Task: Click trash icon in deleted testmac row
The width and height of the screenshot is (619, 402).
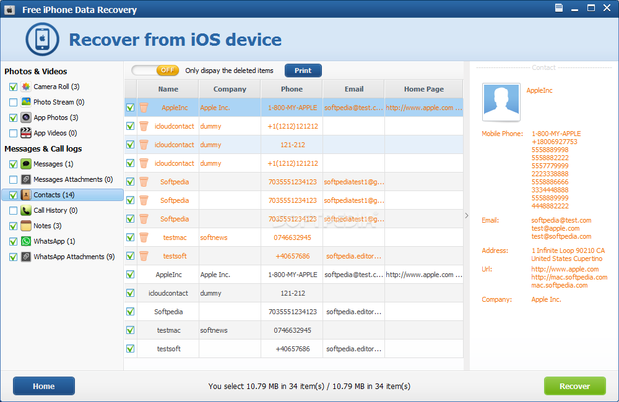Action: click(x=144, y=237)
